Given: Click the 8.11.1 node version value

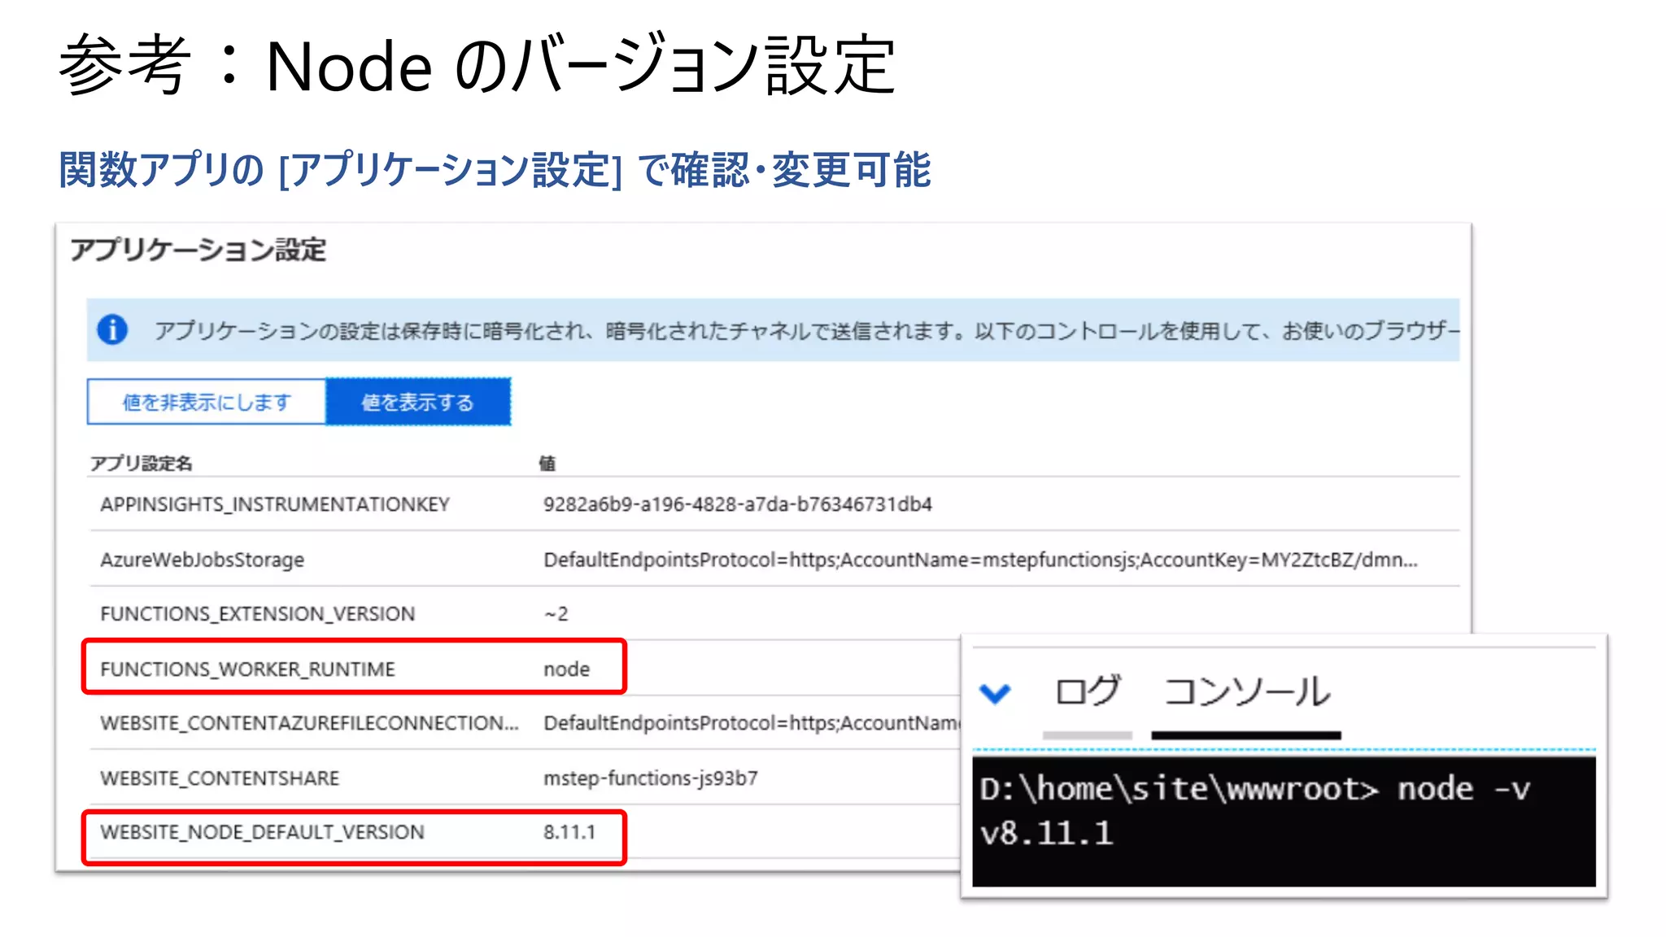Looking at the screenshot, I should pyautogui.click(x=569, y=832).
